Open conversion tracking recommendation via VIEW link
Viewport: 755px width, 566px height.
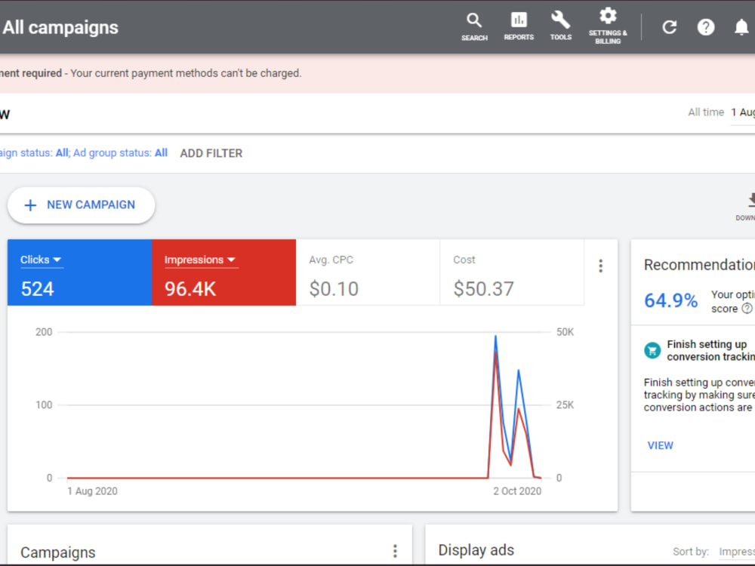660,445
